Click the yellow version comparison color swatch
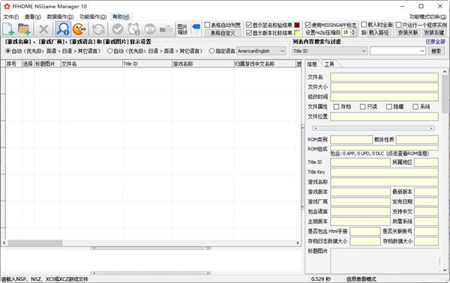Image resolution: width=450 pixels, height=283 pixels. point(297,33)
